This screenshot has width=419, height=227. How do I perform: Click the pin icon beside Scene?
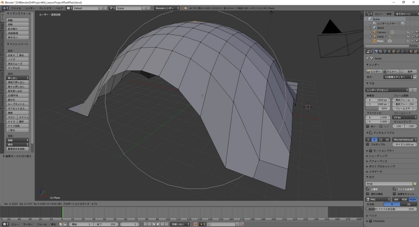point(367,58)
